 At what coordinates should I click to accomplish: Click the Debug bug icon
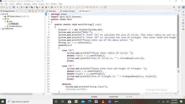(21, 7)
